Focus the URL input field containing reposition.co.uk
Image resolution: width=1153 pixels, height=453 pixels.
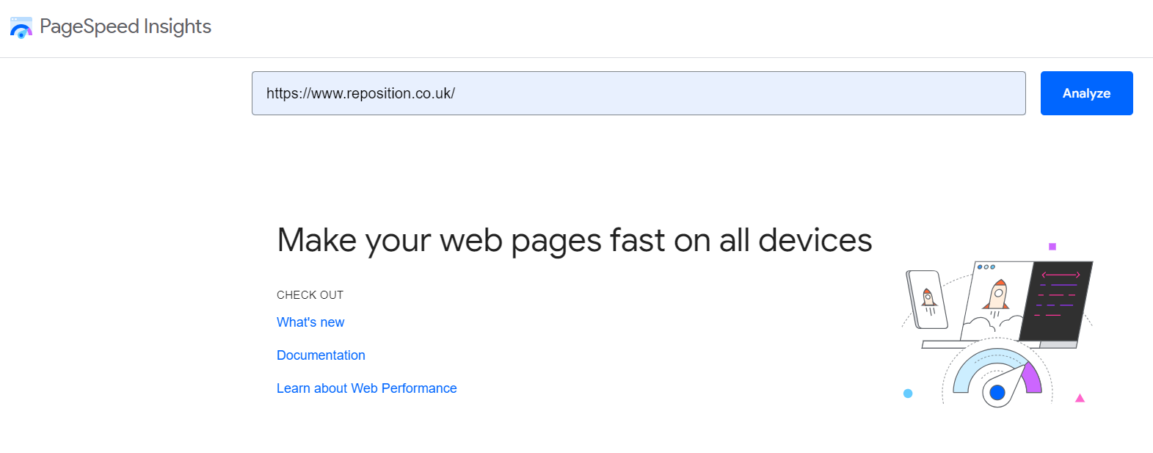tap(639, 93)
